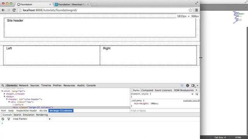Select the Event Listeners sidebar tab

coord(163,90)
